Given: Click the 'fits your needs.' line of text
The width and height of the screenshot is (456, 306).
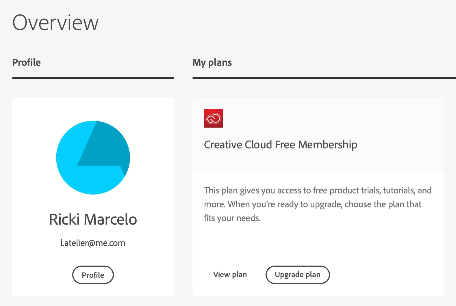Looking at the screenshot, I should point(232,218).
